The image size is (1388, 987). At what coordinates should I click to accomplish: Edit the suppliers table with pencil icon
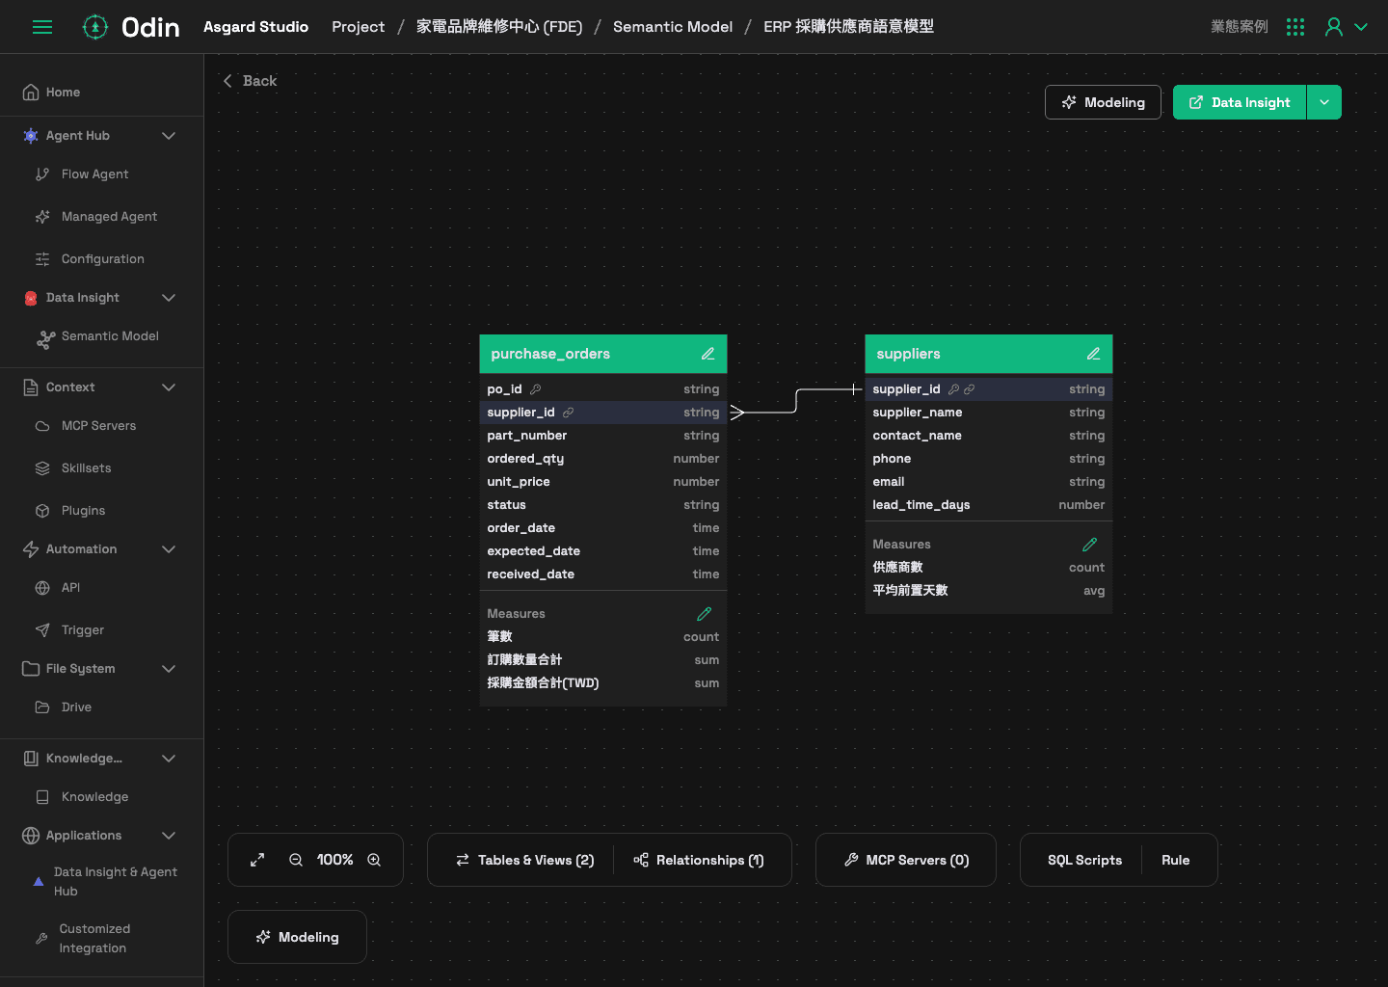point(1093,354)
